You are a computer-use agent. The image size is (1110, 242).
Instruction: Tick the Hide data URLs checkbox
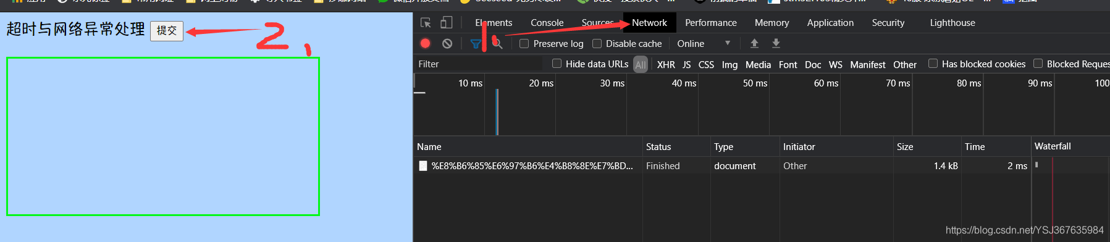pos(557,64)
